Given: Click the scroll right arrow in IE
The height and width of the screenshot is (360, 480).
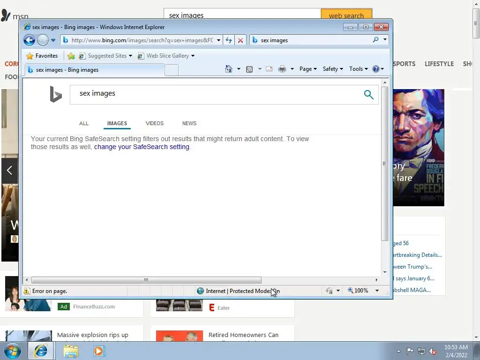Looking at the screenshot, I should (376, 280).
